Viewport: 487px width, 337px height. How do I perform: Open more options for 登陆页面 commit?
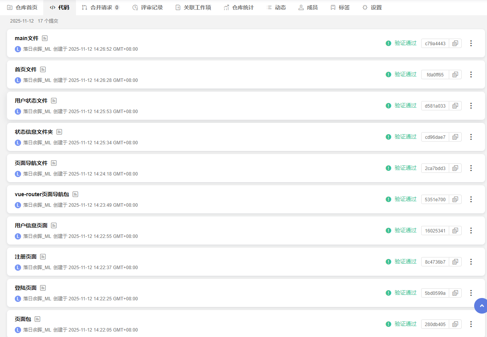click(x=471, y=293)
